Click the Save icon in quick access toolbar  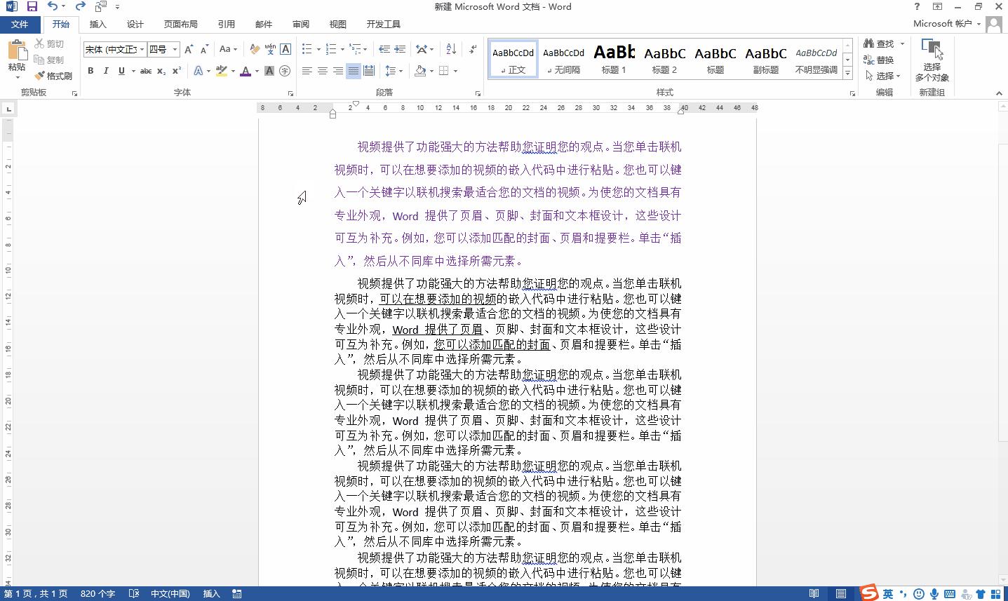pyautogui.click(x=32, y=6)
